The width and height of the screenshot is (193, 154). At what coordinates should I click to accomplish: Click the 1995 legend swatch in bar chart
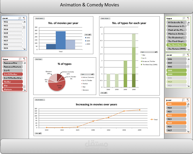86,41
